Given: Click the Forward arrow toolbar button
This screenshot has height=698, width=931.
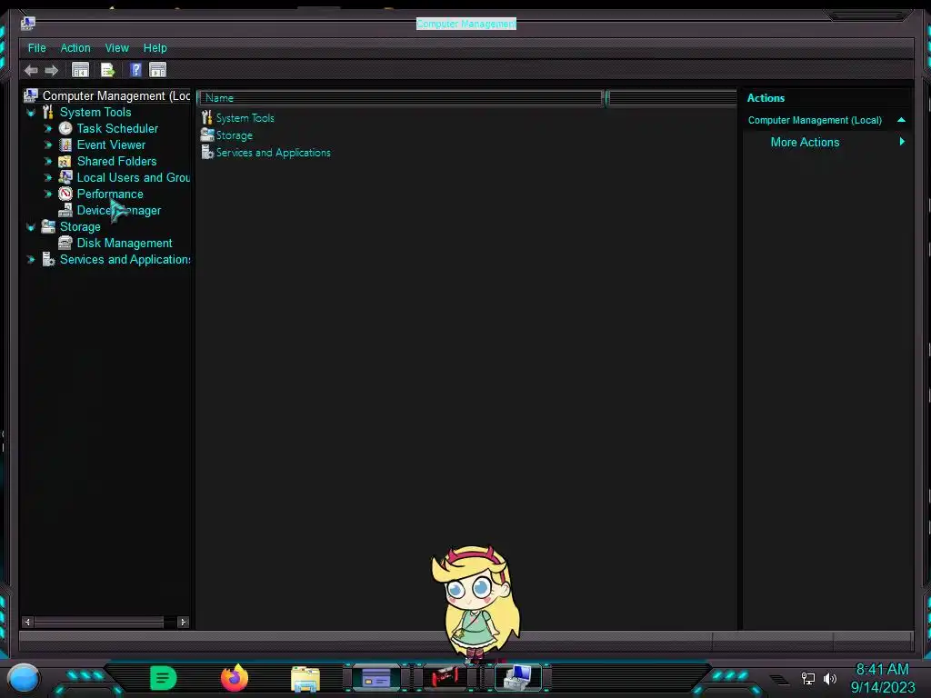Looking at the screenshot, I should (52, 71).
